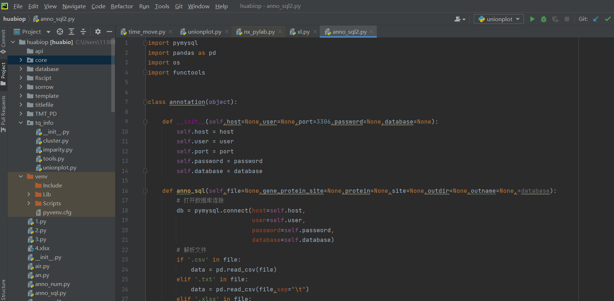Collapse the huabiop root folder

(13, 42)
